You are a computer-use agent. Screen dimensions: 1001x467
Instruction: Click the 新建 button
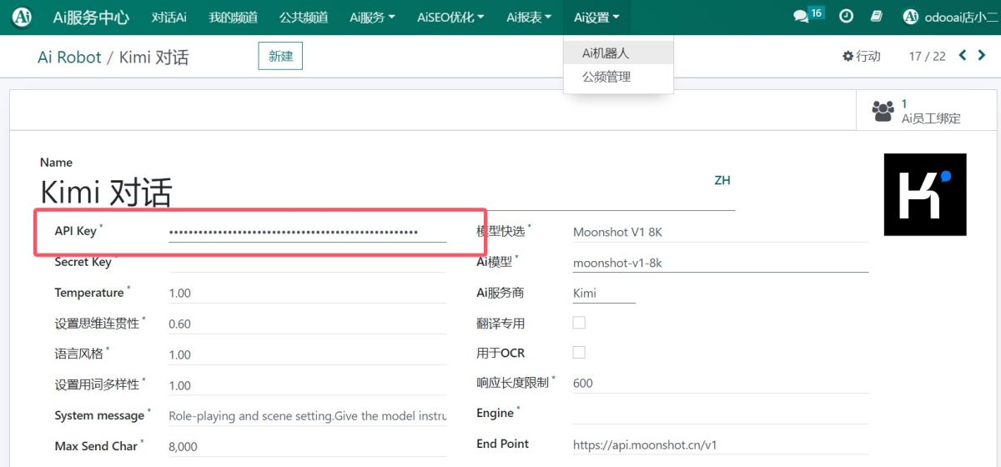tap(280, 56)
